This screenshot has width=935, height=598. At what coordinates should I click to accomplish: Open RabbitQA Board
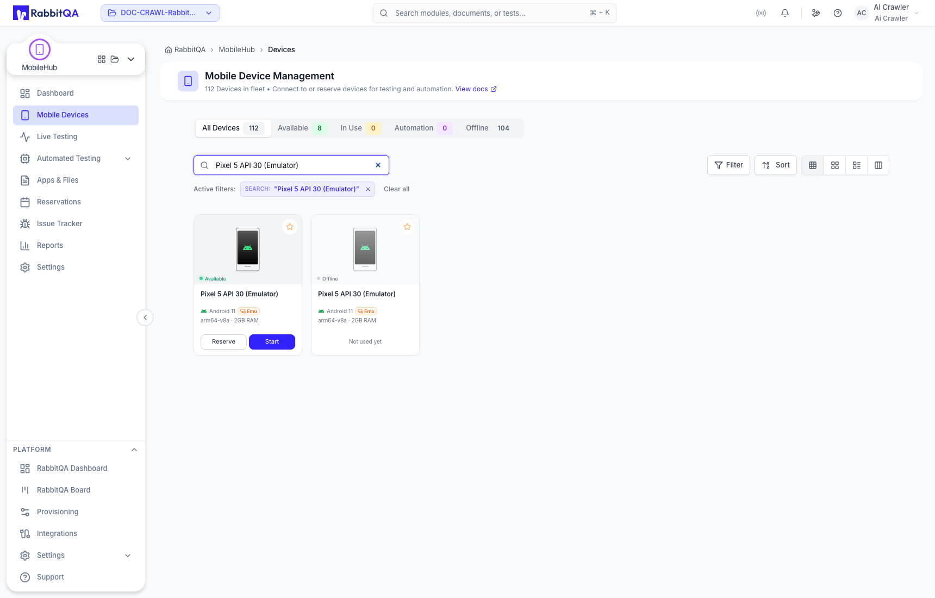click(x=76, y=490)
